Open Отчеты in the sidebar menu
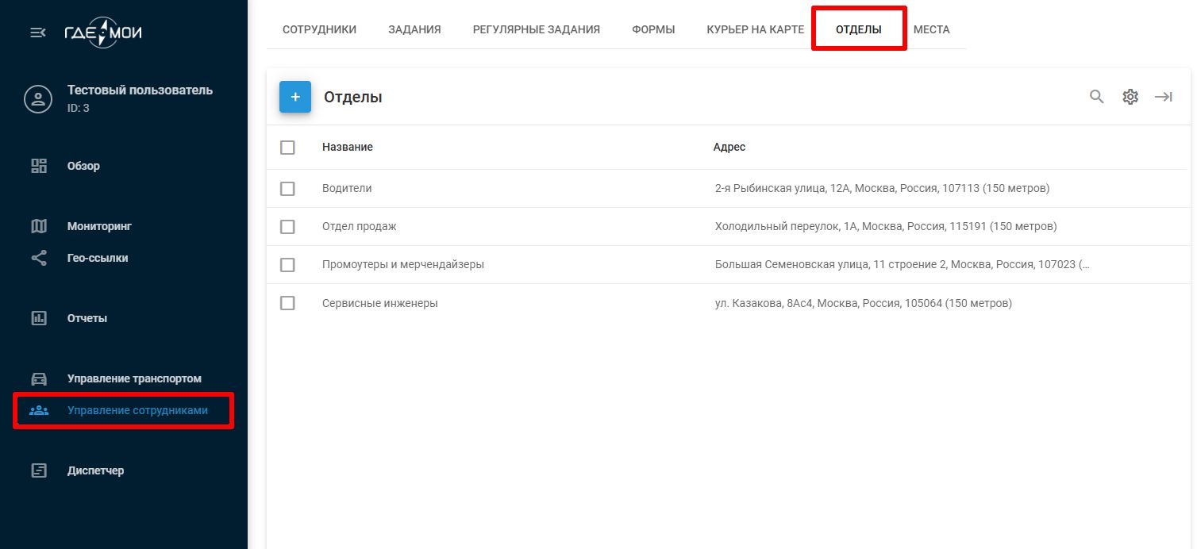 click(87, 318)
